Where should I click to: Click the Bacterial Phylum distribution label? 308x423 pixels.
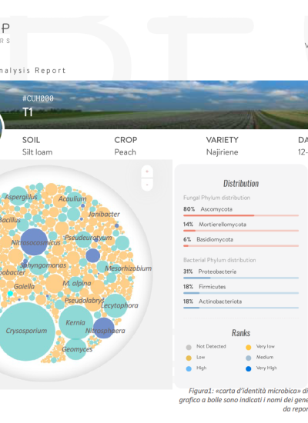(x=219, y=260)
